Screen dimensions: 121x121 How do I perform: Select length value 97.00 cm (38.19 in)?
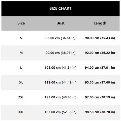click(x=100, y=97)
